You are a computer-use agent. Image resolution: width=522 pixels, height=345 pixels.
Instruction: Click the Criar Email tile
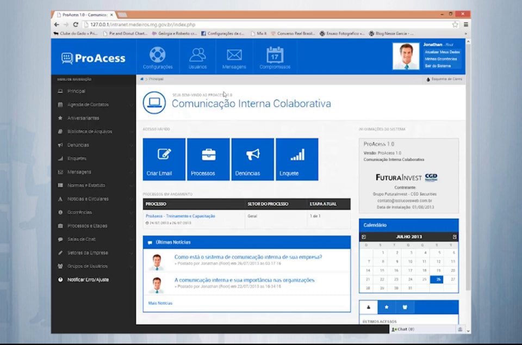click(164, 159)
